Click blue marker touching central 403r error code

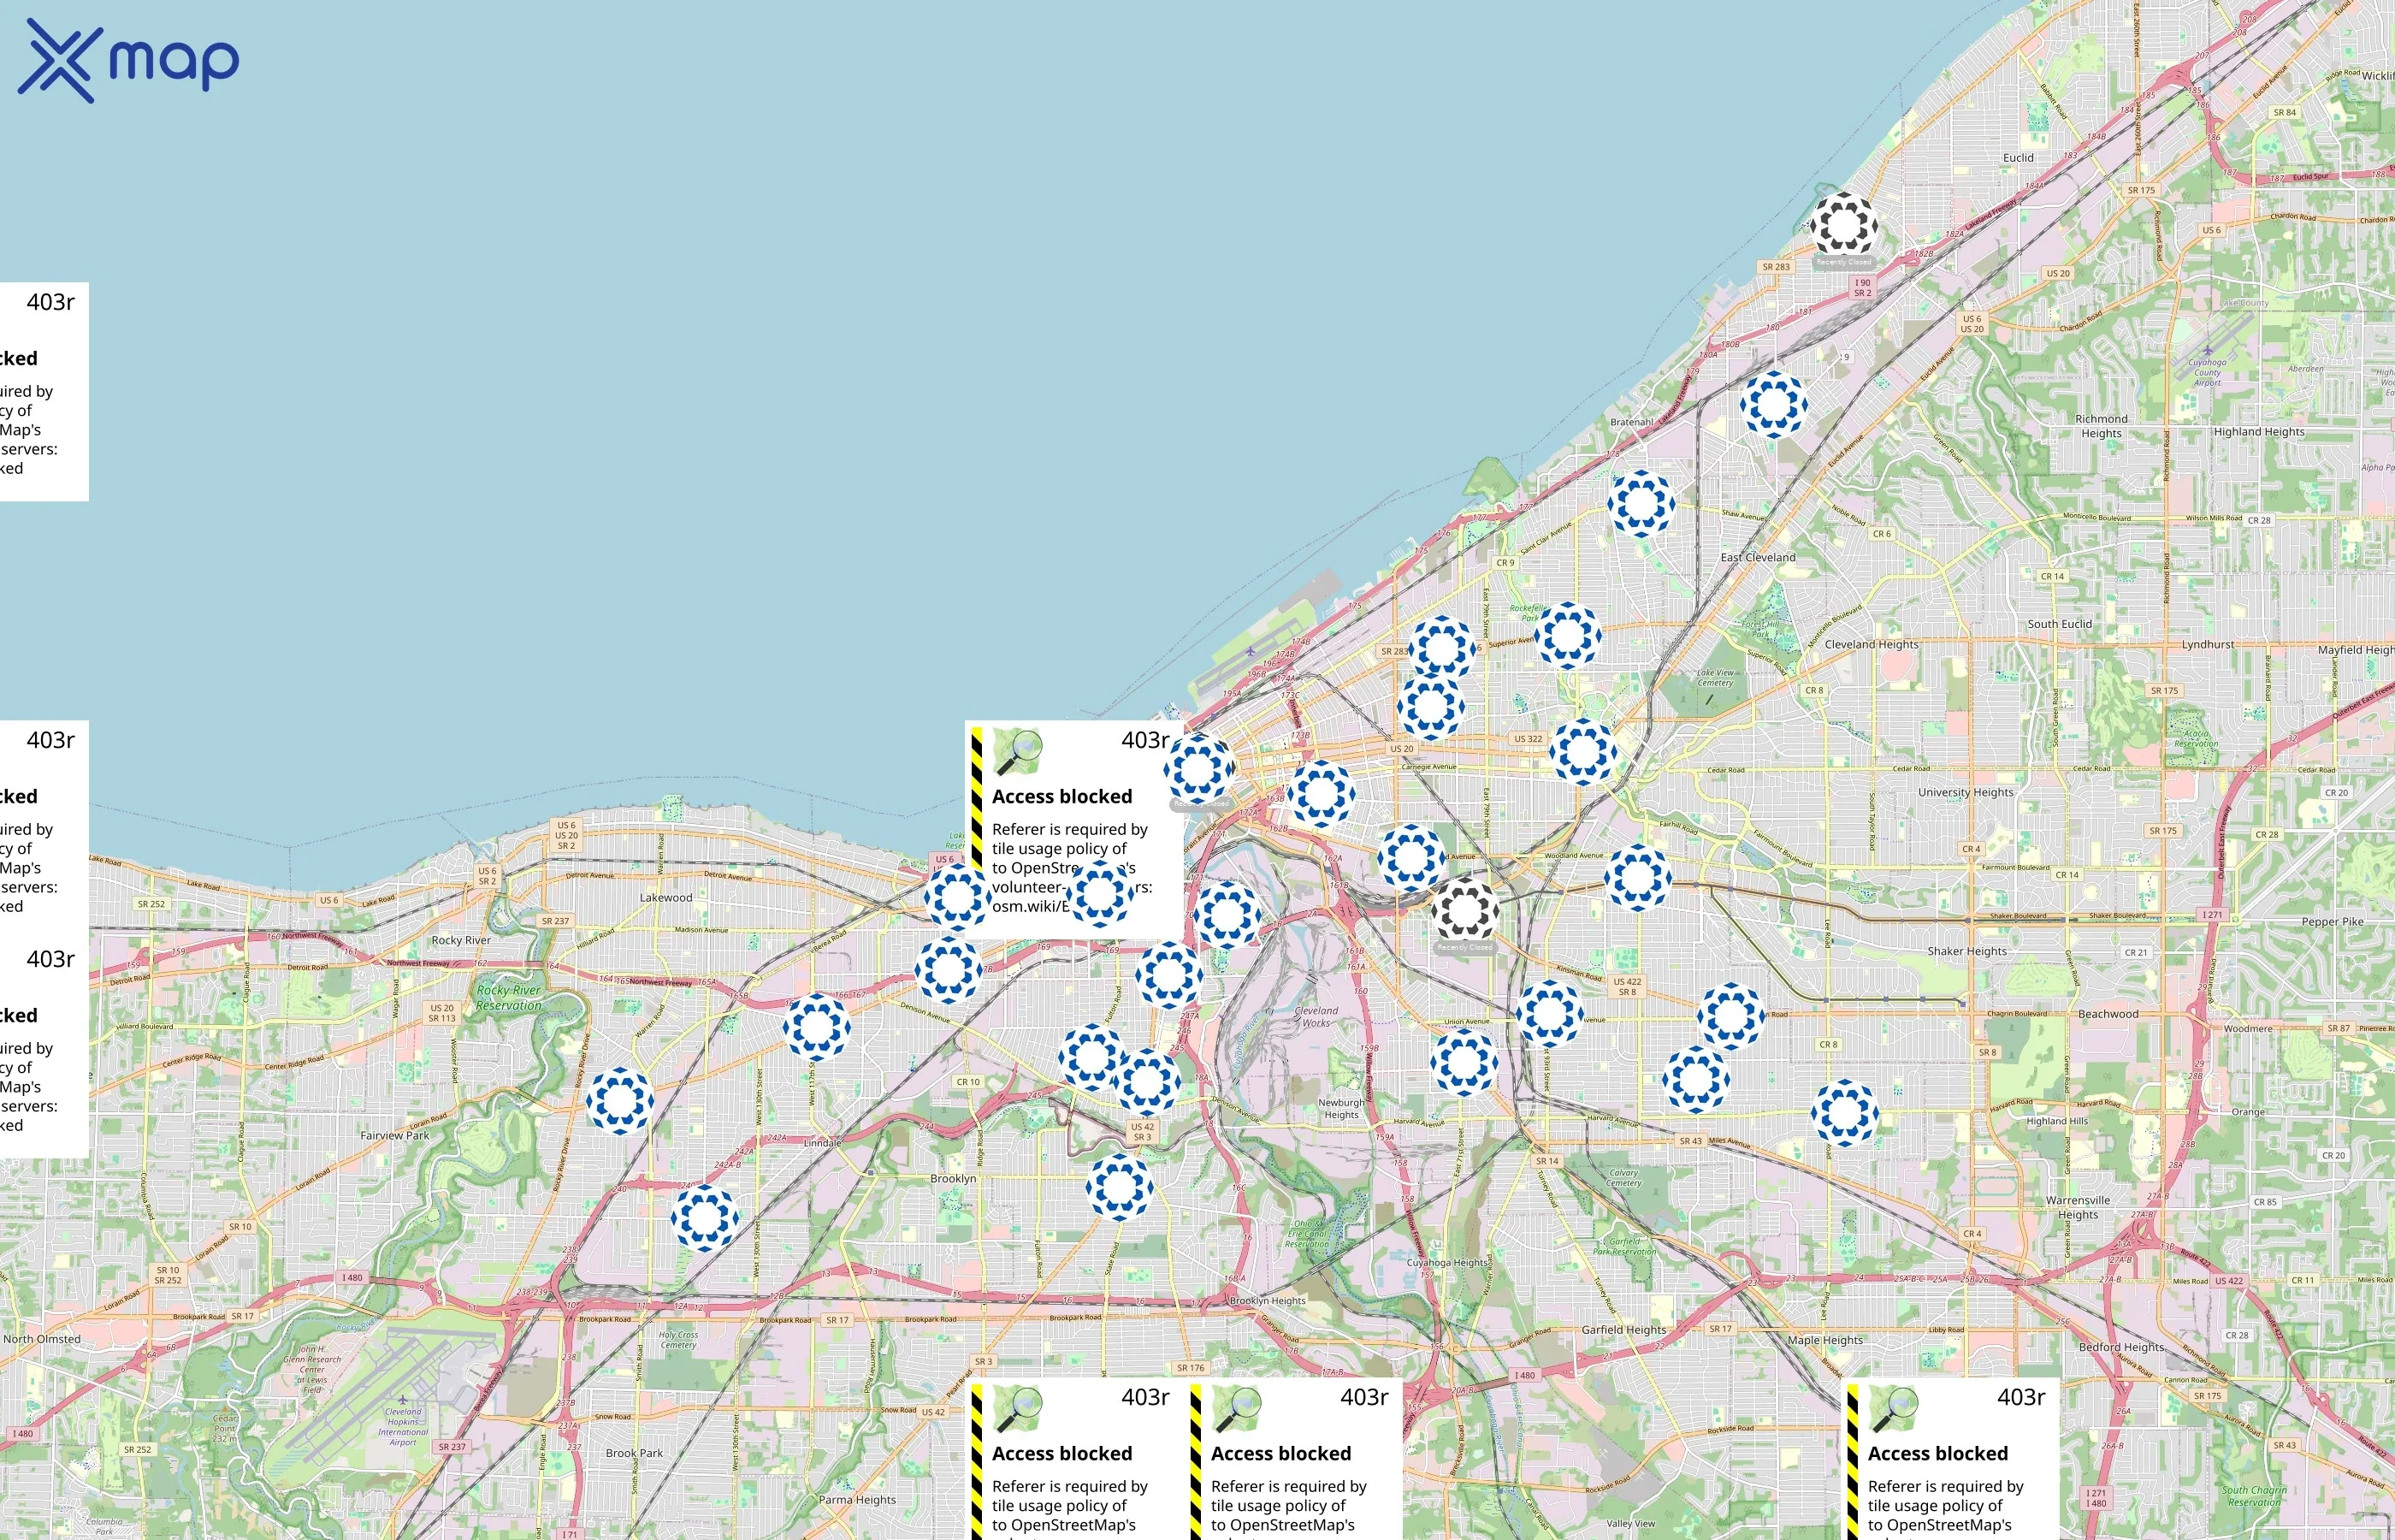[x=1197, y=768]
